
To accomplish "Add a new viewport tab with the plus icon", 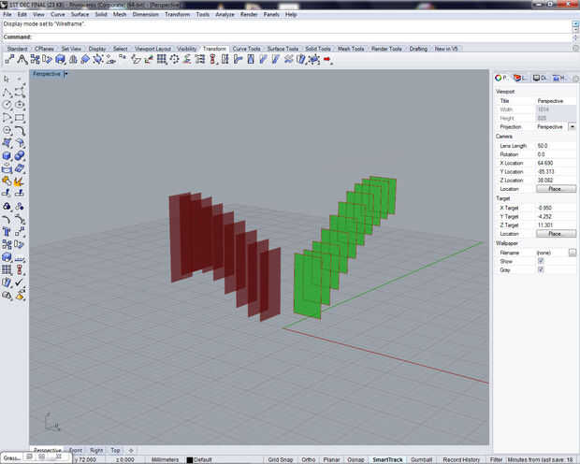I will (x=131, y=450).
